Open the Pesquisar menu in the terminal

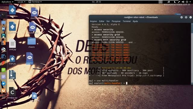tap(116, 21)
